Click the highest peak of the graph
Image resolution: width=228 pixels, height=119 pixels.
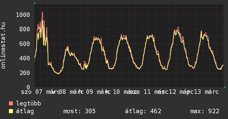pyautogui.click(x=42, y=12)
